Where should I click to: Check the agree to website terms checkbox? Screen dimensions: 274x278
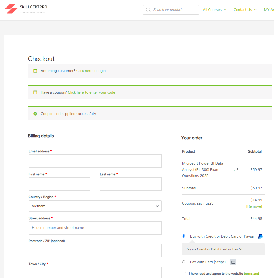184,274
